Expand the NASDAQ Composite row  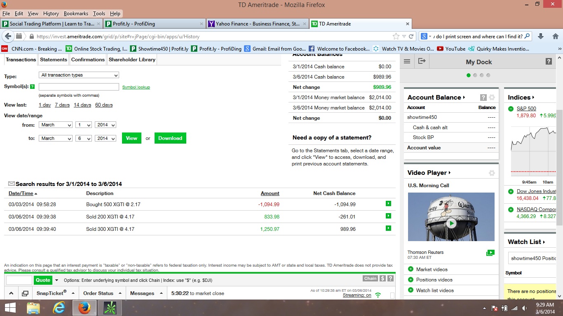(x=511, y=209)
